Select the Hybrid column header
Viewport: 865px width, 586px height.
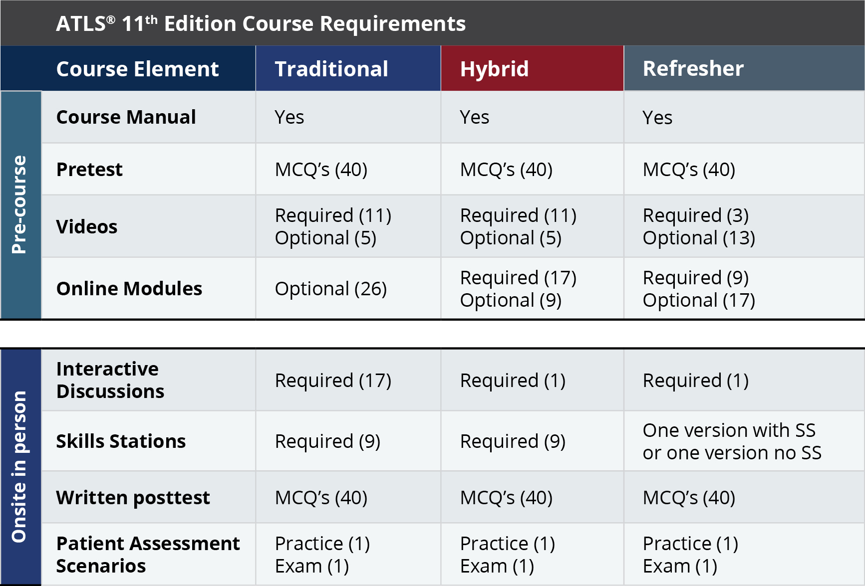[x=494, y=69]
